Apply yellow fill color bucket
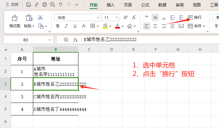Image resolution: width=219 pixels, height=128 pixels. (105, 26)
